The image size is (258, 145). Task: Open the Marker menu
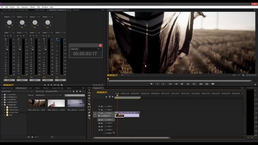pyautogui.click(x=33, y=7)
